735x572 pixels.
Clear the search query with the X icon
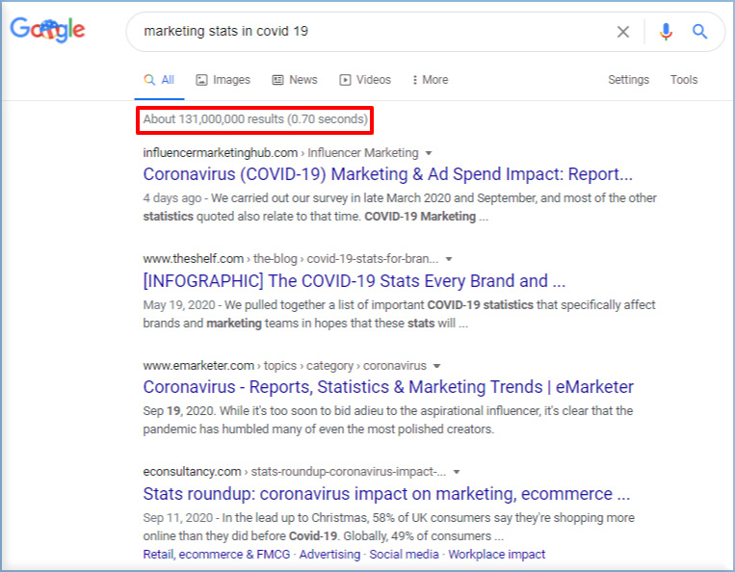[623, 32]
